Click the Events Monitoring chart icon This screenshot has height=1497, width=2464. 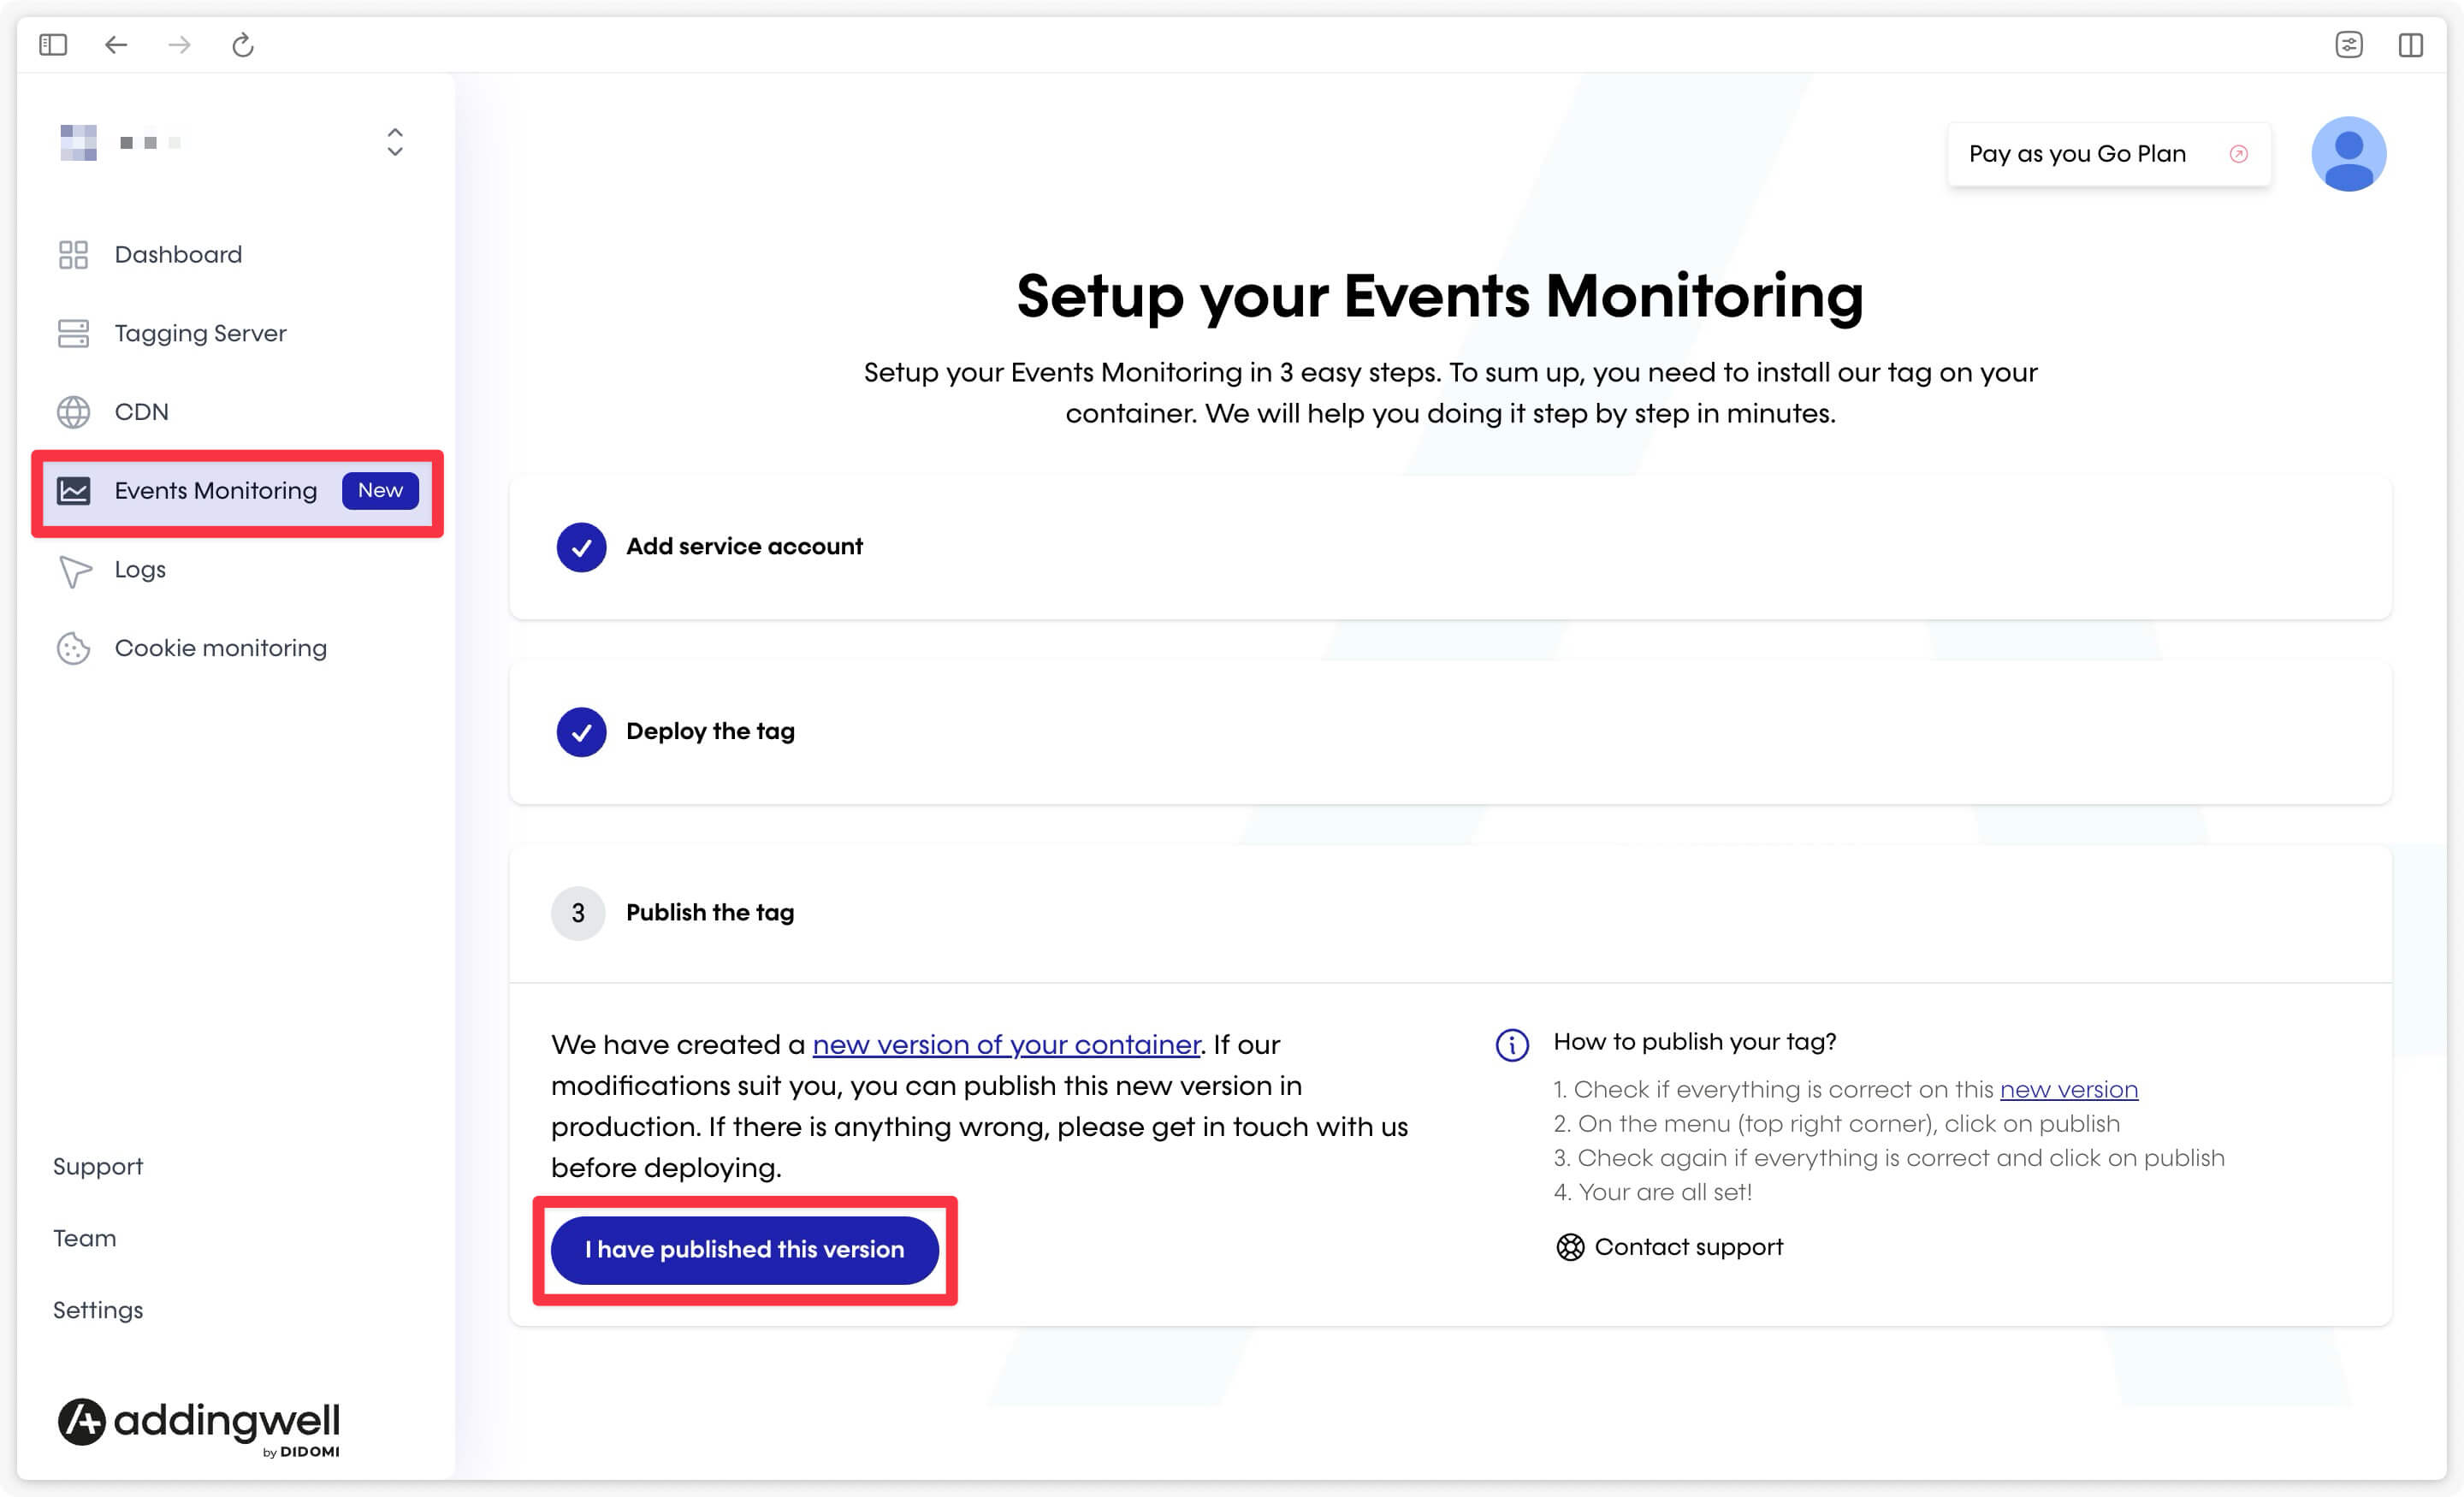click(x=73, y=490)
